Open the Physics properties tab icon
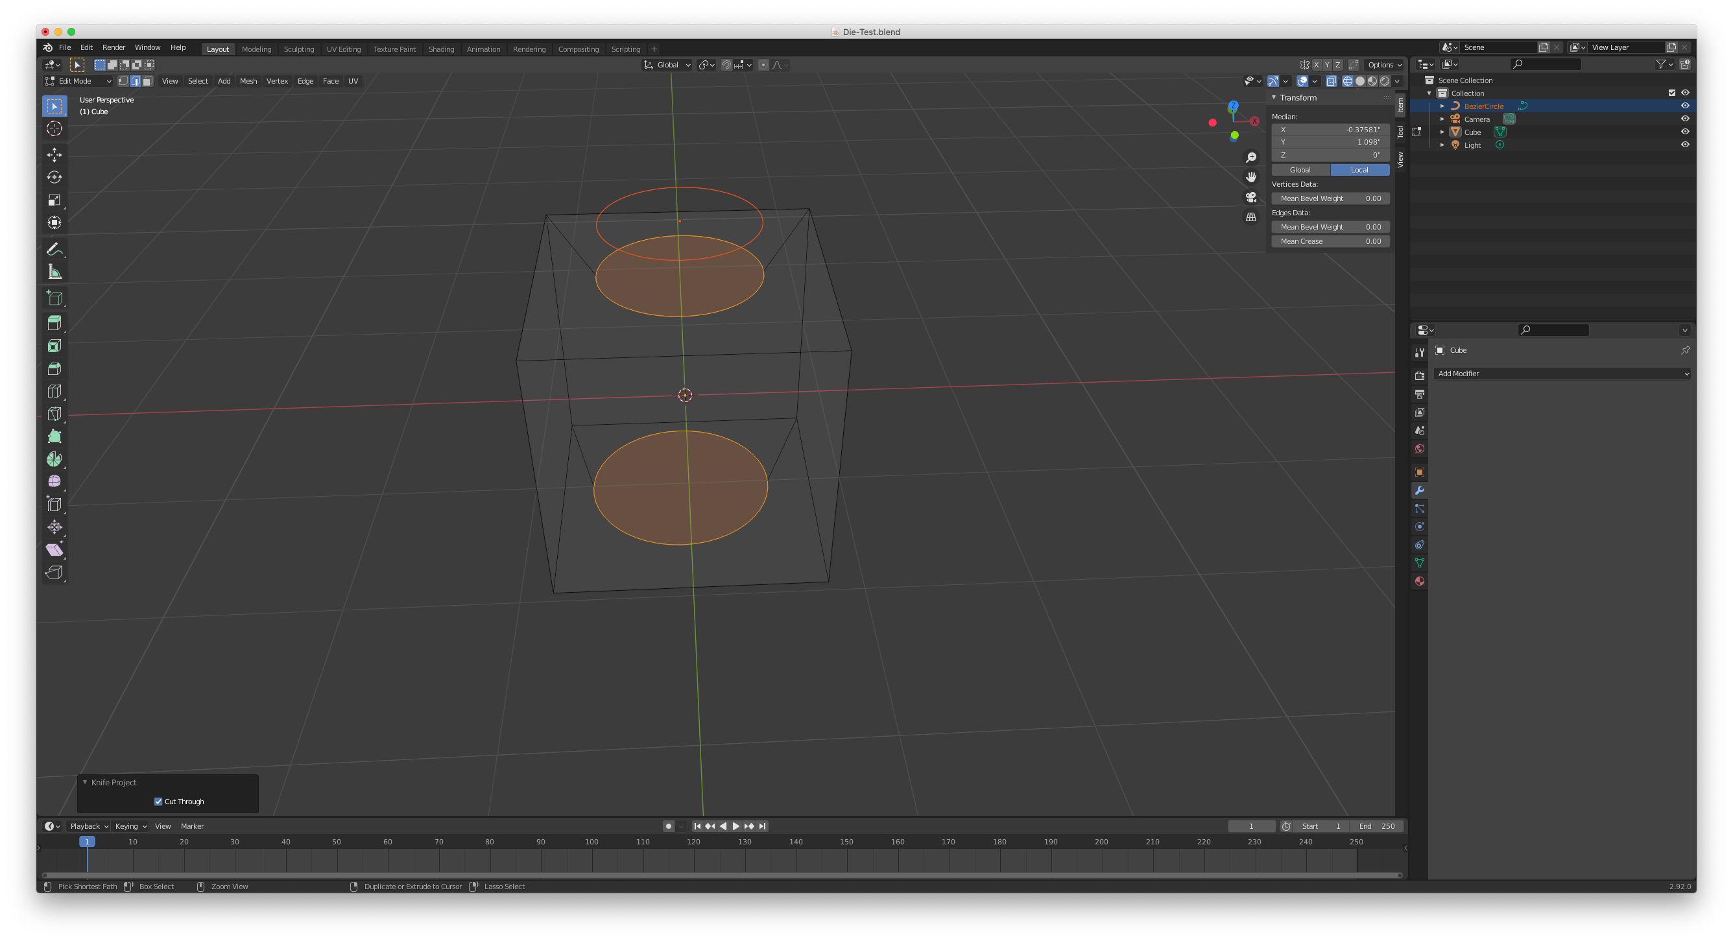This screenshot has height=941, width=1733. tap(1420, 527)
